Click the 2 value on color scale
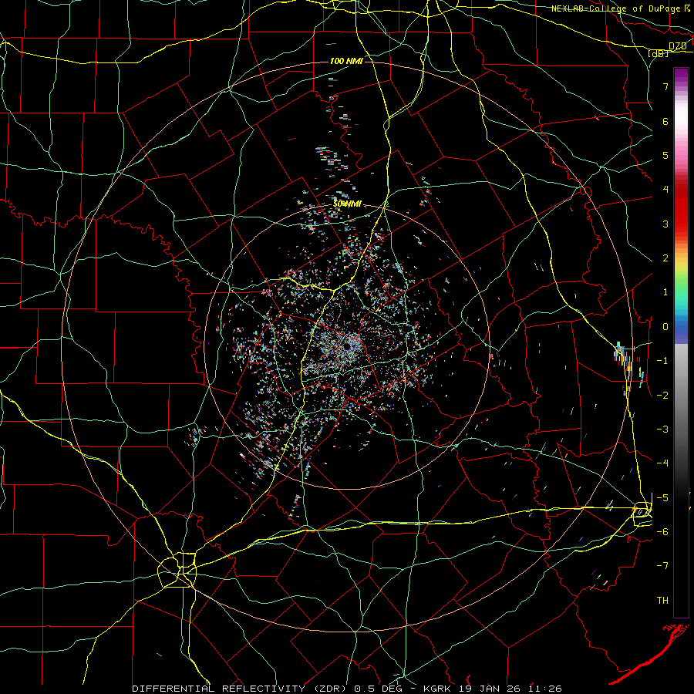Viewport: 694px width, 694px height. pyautogui.click(x=665, y=258)
